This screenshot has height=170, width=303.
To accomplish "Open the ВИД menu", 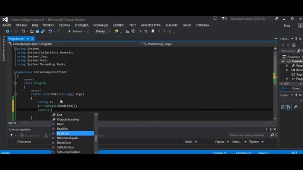I will 35,25.
